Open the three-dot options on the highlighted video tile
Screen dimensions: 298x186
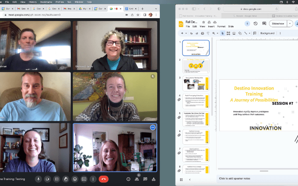(153, 127)
